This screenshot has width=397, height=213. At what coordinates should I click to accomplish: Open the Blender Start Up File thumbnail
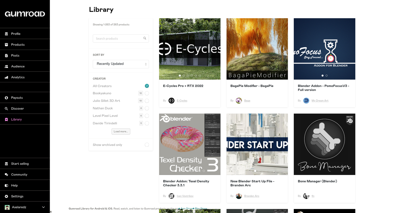(257, 144)
